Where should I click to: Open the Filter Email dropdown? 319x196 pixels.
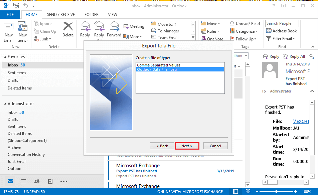tap(281, 39)
